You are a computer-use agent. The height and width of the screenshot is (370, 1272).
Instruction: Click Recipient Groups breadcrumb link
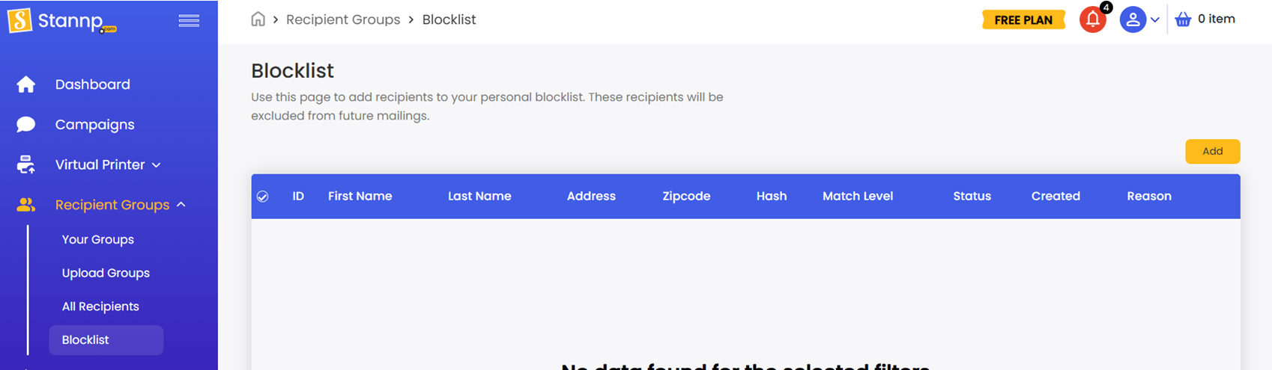coord(343,19)
